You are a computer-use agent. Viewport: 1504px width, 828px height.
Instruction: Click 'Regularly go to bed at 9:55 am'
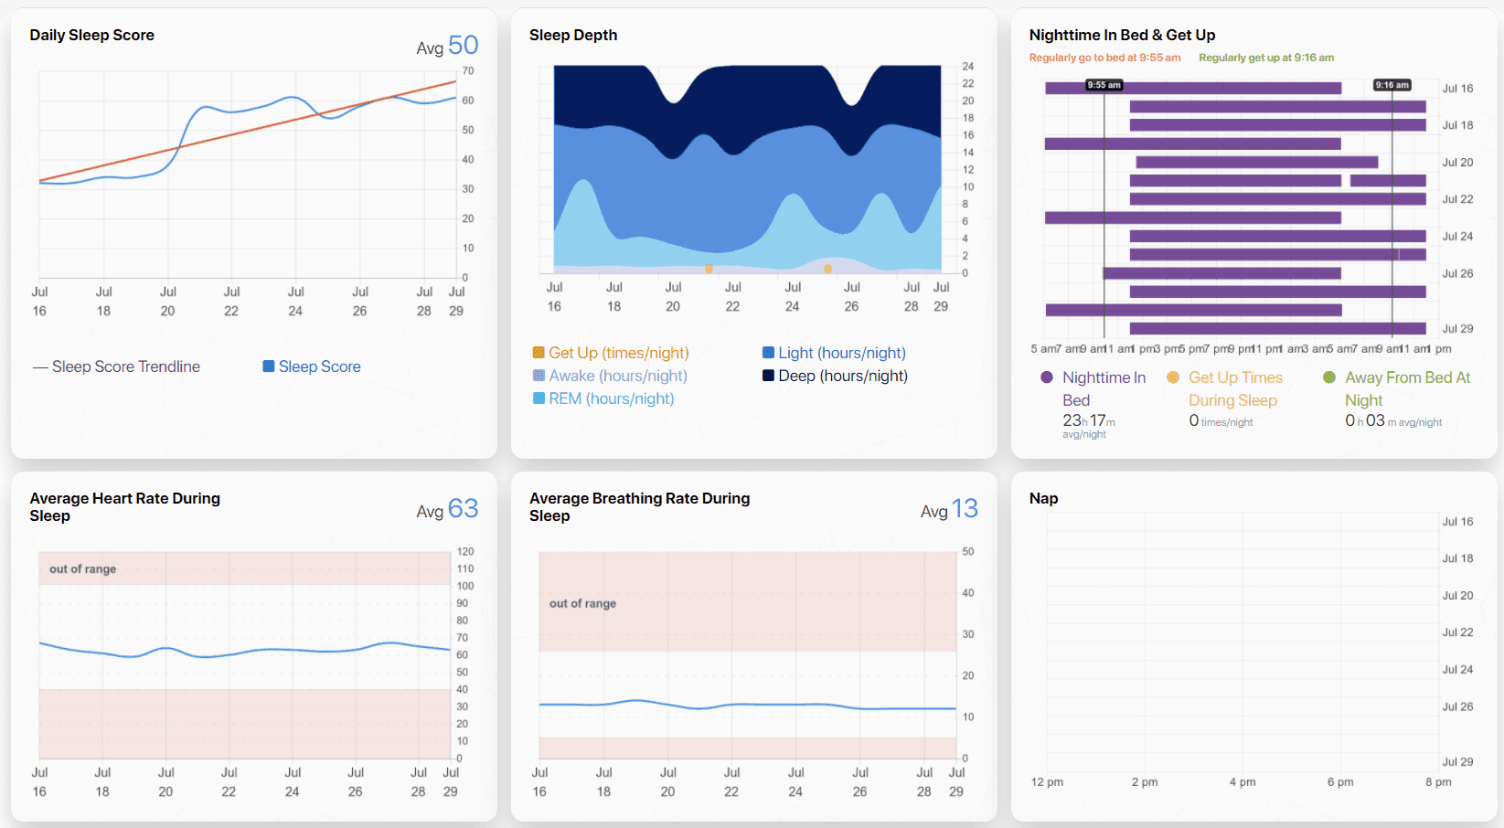[x=1104, y=58]
